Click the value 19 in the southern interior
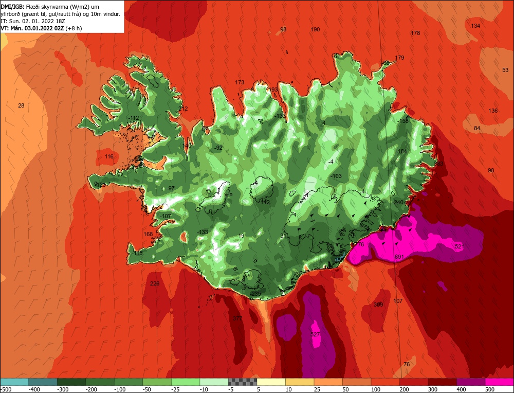Screen dimensions: 514x393 [241, 236]
